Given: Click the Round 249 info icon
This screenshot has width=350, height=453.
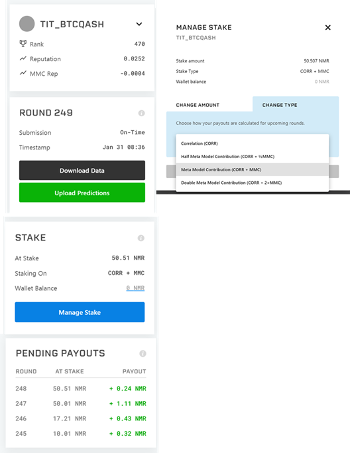Looking at the screenshot, I should click(141, 113).
